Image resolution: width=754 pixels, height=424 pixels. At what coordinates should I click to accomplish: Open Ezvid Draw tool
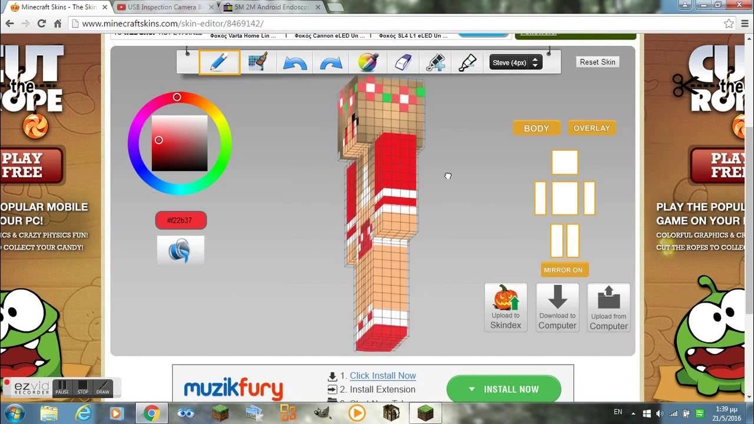click(x=103, y=388)
